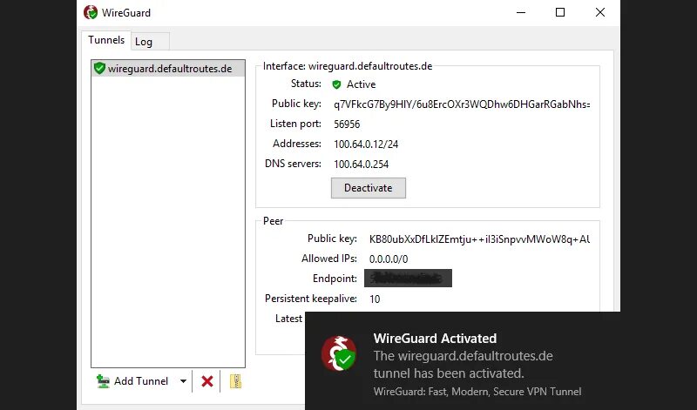Open the Add Tunnel dropdown arrow
The height and width of the screenshot is (410, 697).
(183, 381)
